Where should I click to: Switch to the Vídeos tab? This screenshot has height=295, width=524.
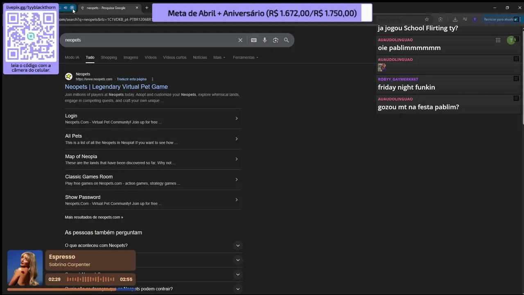[x=151, y=57]
